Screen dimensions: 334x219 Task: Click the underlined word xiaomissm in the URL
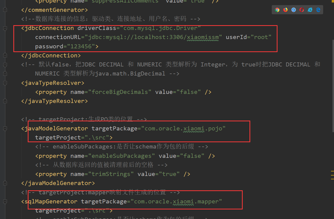tap(203, 37)
